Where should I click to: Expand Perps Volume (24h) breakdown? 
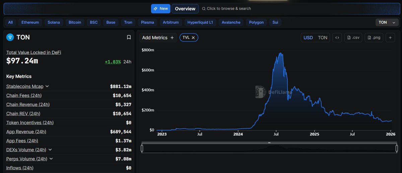[x=51, y=159]
